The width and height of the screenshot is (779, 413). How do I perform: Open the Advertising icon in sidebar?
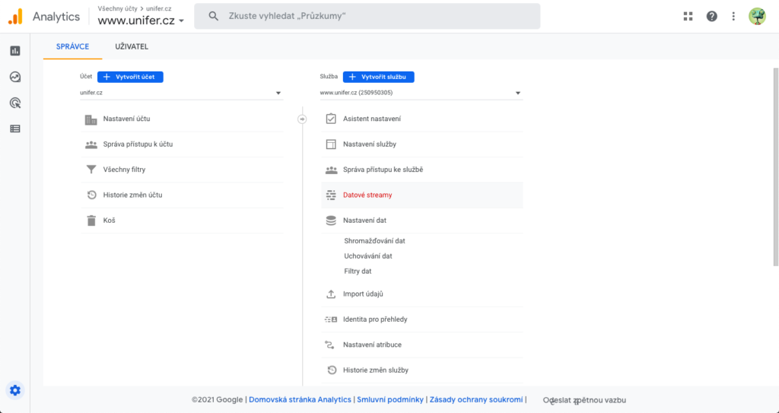pos(15,103)
